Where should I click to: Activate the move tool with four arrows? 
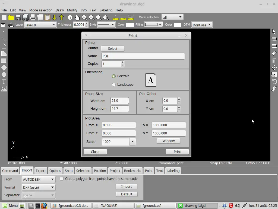click(274, 67)
